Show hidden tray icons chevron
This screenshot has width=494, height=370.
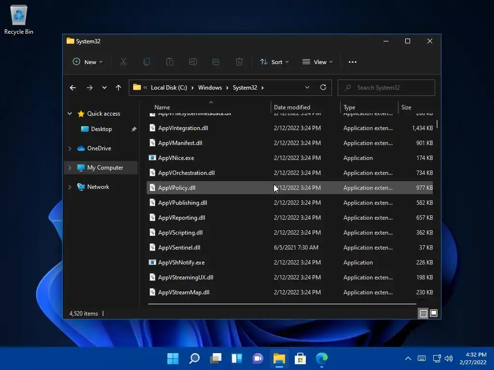point(408,358)
